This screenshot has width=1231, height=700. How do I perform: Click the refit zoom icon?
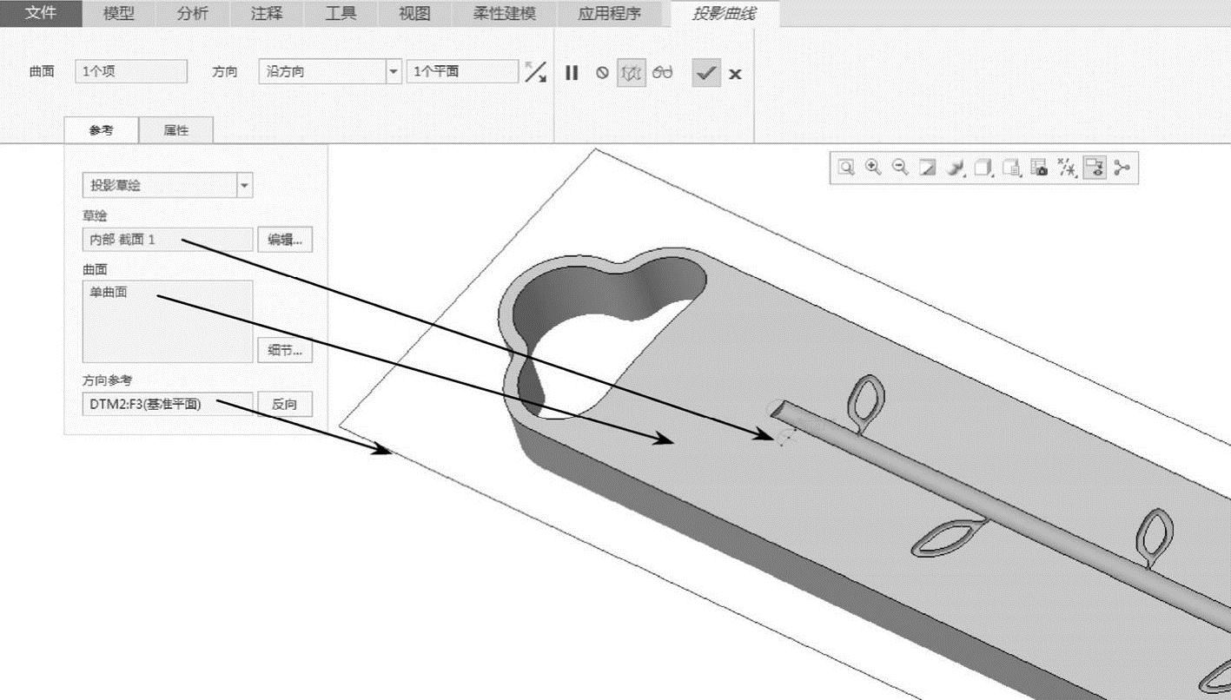(x=846, y=168)
